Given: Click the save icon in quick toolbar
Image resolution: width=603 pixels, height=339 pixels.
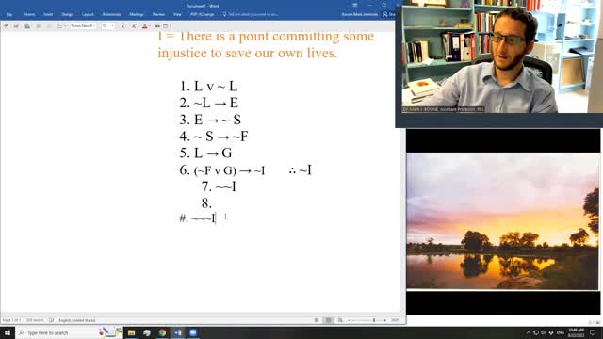Looking at the screenshot, I should pos(27,26).
